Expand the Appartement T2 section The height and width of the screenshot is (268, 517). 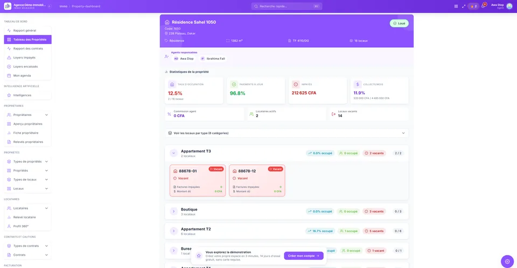click(173, 231)
